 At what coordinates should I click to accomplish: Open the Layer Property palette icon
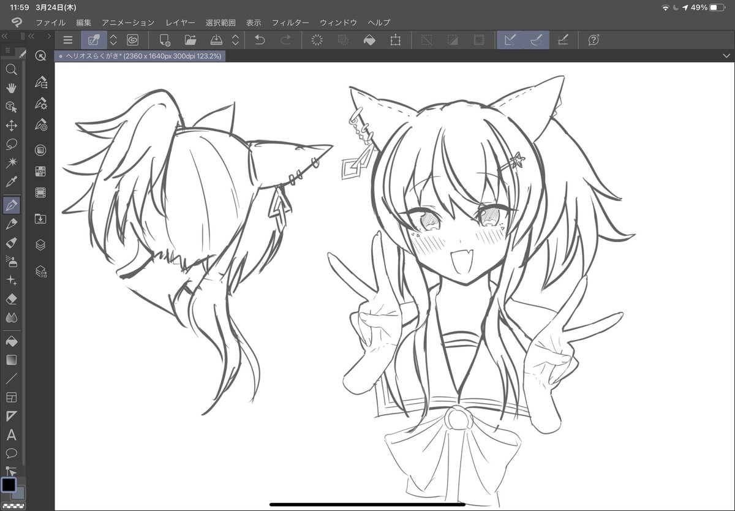click(41, 271)
